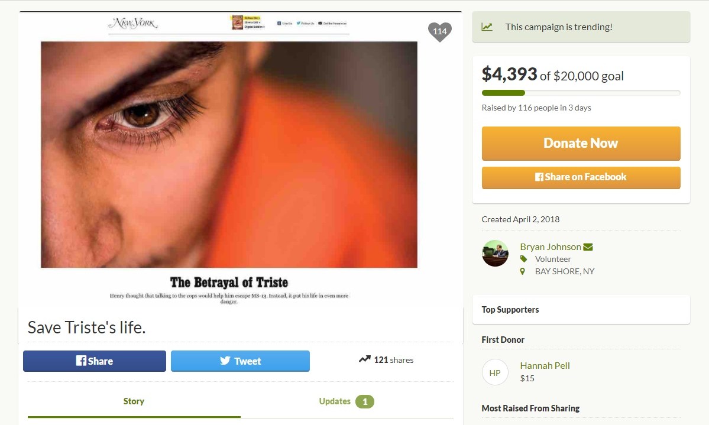Click the campaign article image
Viewport: 709px width, 425px height.
click(x=229, y=155)
